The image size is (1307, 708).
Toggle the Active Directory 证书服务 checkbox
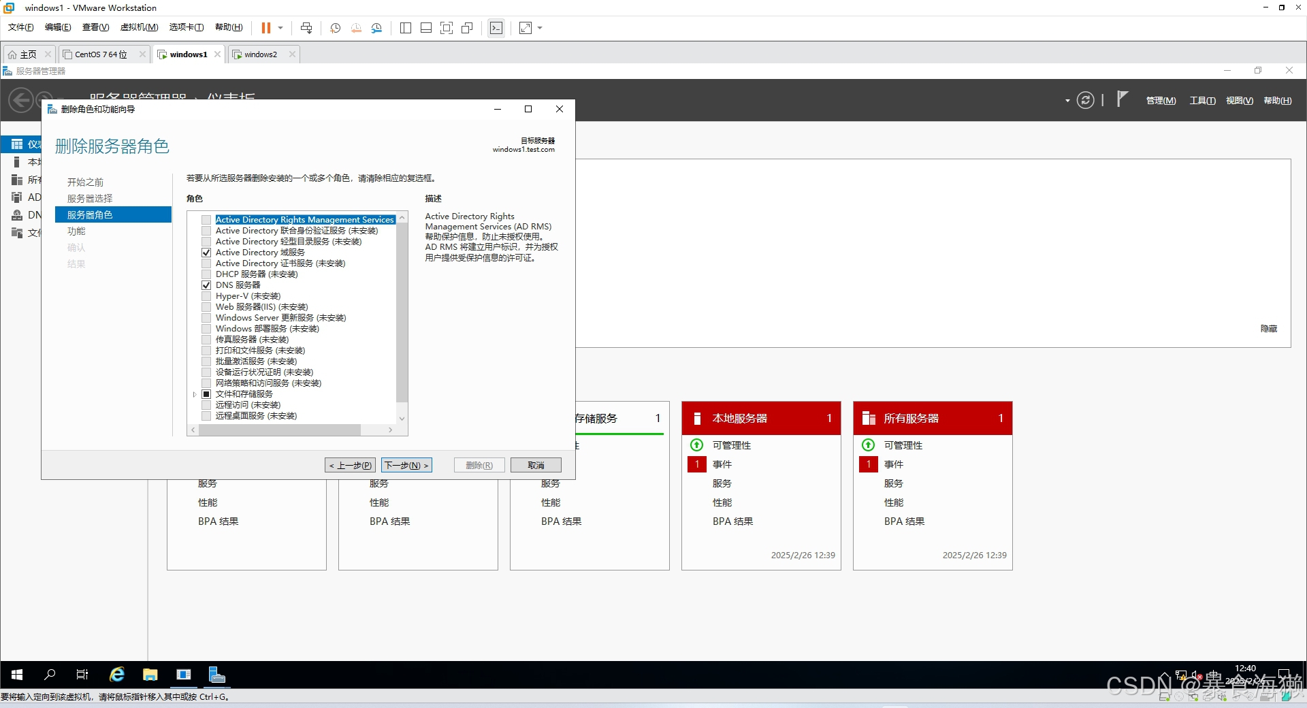pyautogui.click(x=206, y=263)
